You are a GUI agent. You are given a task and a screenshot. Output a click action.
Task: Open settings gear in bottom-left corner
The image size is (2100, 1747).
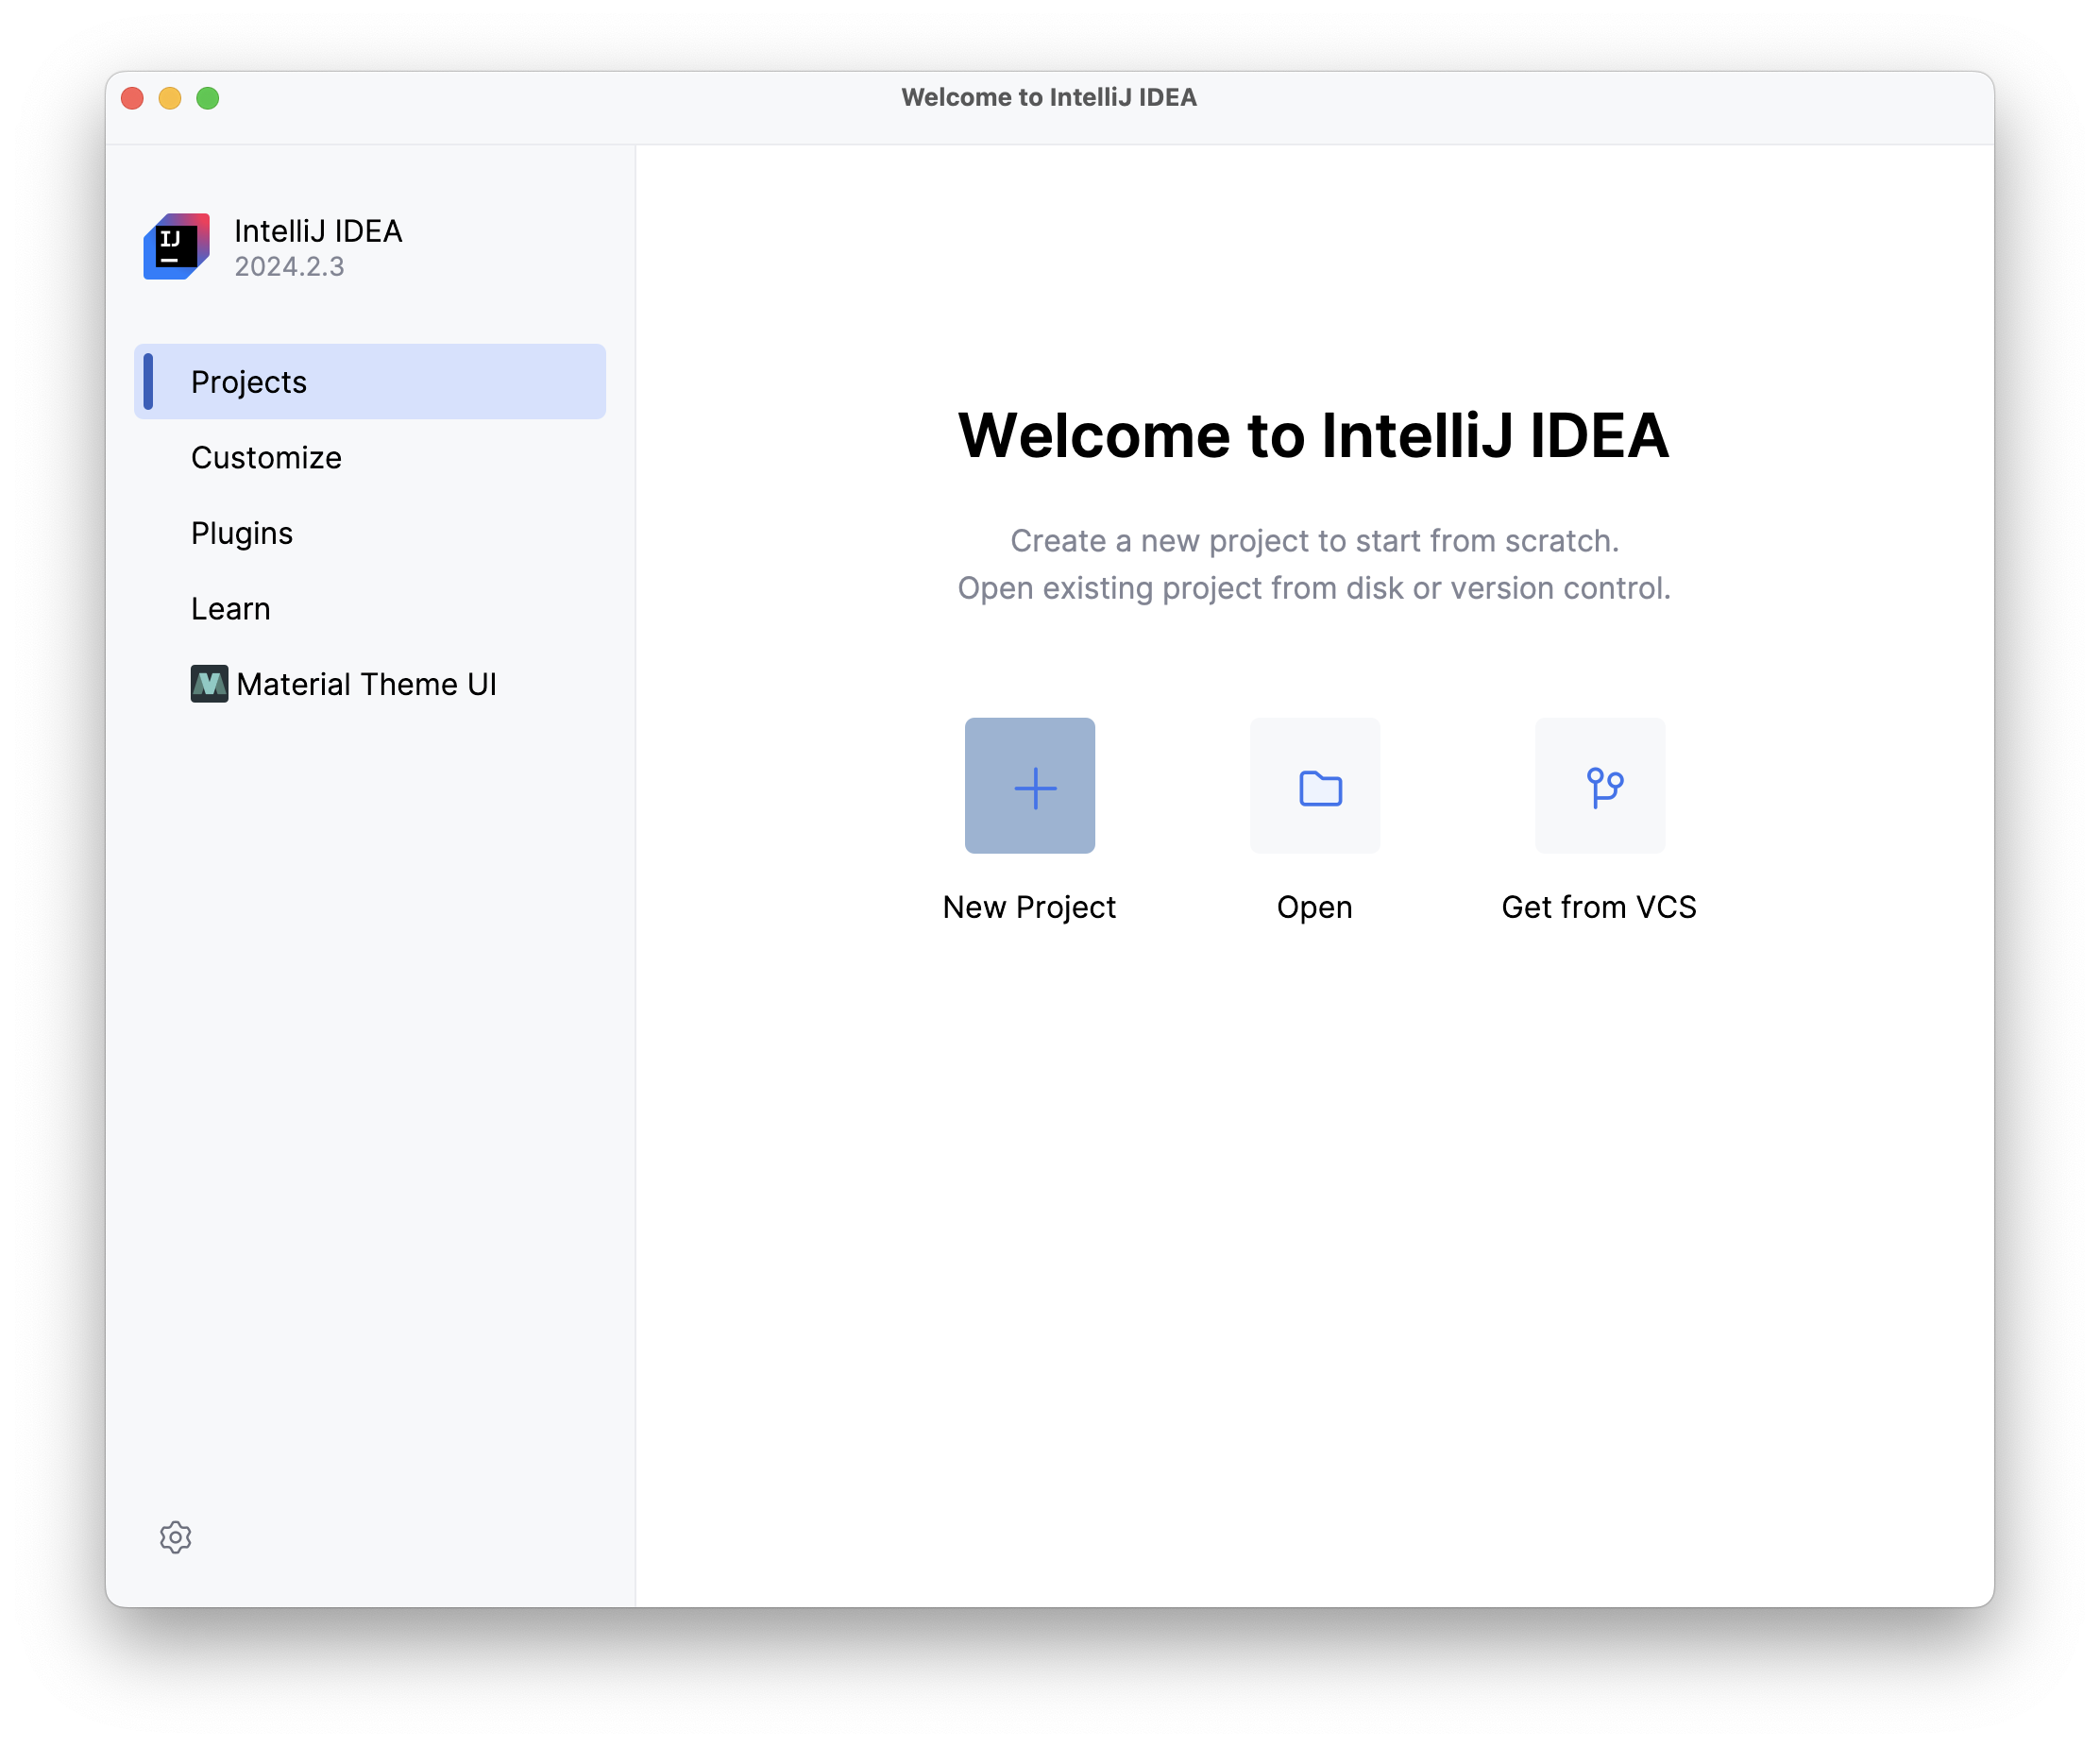[175, 1537]
